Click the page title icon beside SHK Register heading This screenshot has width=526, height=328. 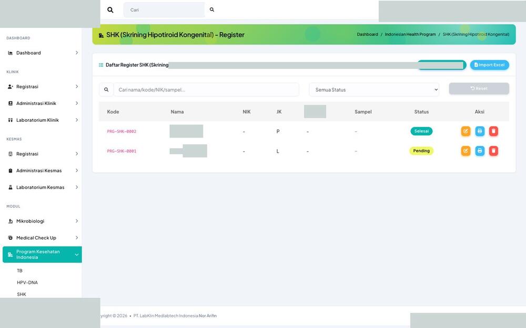pos(101,35)
